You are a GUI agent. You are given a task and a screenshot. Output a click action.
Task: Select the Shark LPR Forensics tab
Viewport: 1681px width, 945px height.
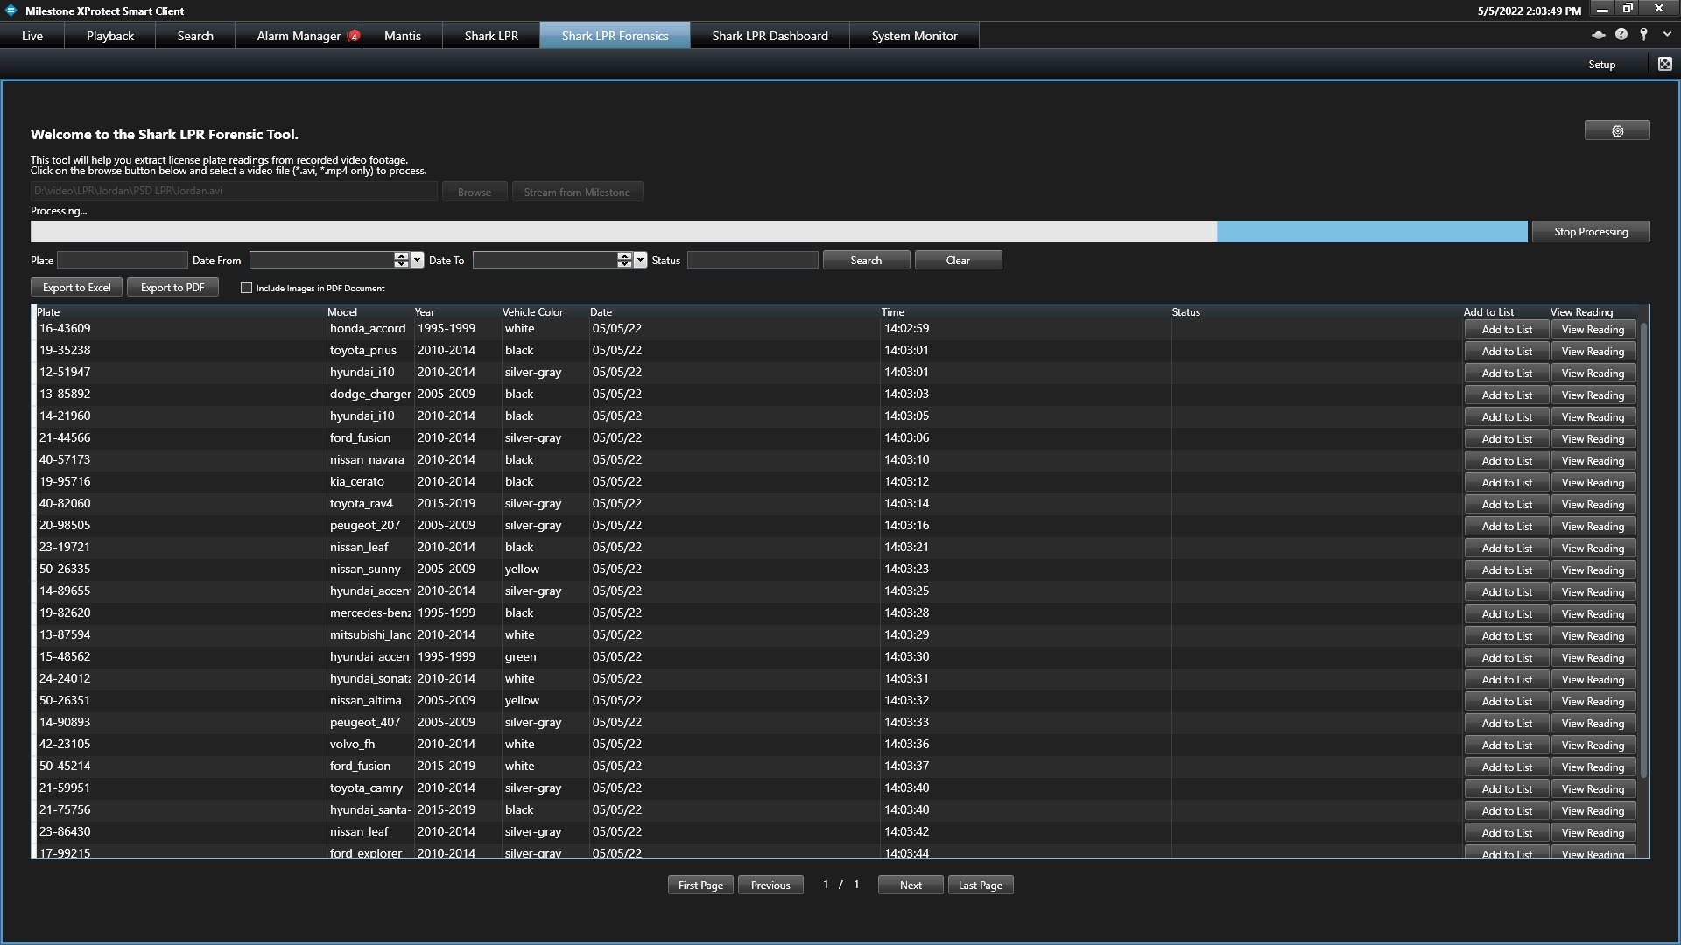coord(615,36)
